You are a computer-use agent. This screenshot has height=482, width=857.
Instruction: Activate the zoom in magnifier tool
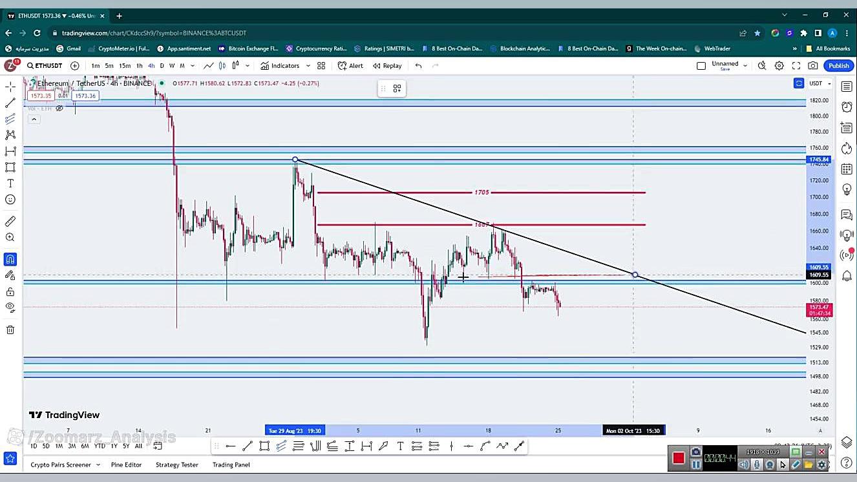point(10,238)
